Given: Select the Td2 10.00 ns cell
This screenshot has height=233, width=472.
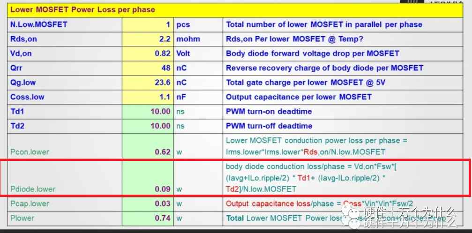Looking at the screenshot, I should point(148,126).
